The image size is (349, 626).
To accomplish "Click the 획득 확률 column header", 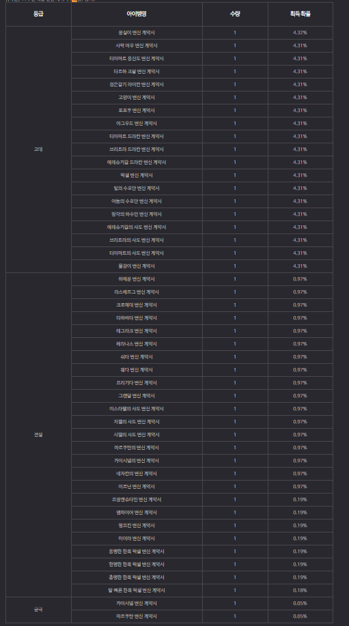I will 301,14.
